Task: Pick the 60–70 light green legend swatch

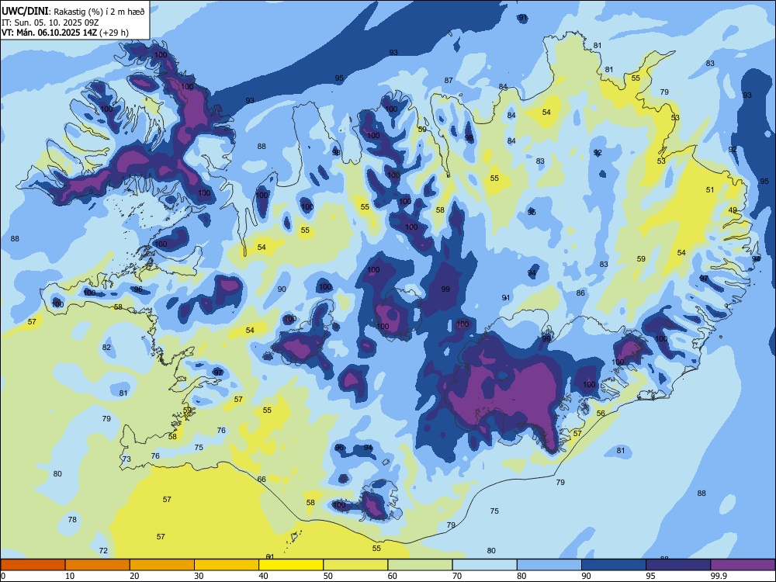Action: pyautogui.click(x=420, y=565)
